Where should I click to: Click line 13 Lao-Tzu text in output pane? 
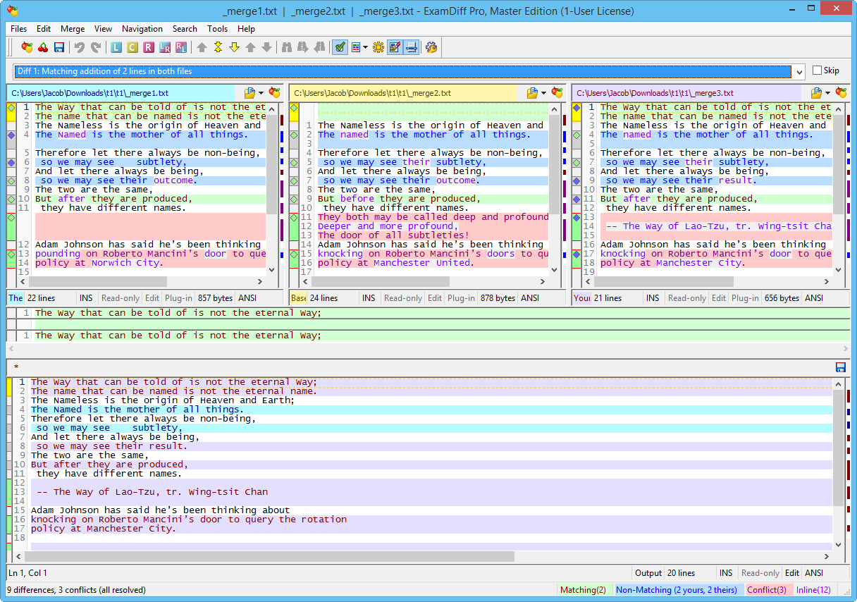pos(152,492)
